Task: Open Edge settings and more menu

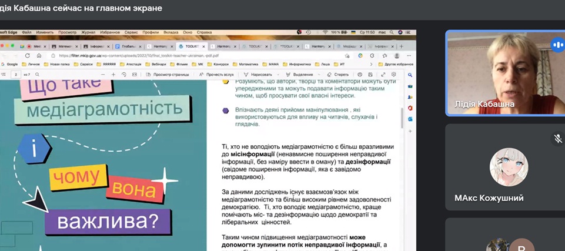Action: tap(409, 56)
